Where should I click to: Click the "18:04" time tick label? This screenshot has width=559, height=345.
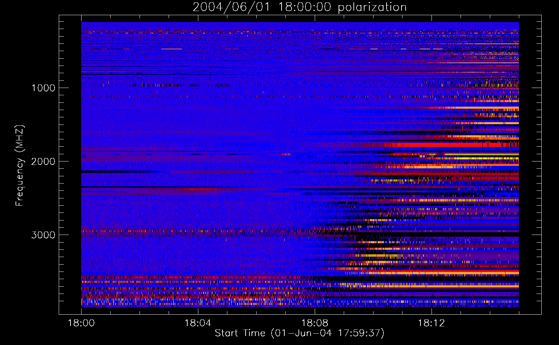(198, 323)
